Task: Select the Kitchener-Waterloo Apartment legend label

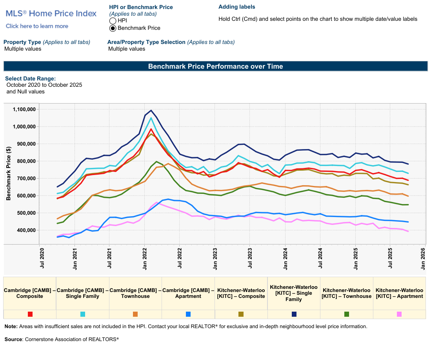Action: click(x=399, y=293)
